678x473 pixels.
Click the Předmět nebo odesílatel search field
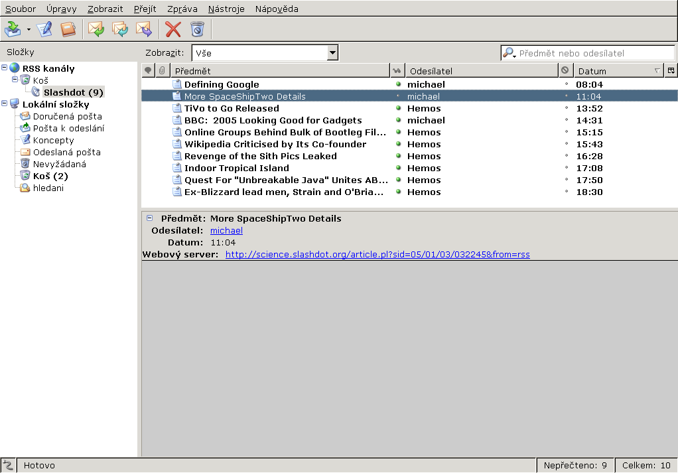594,53
